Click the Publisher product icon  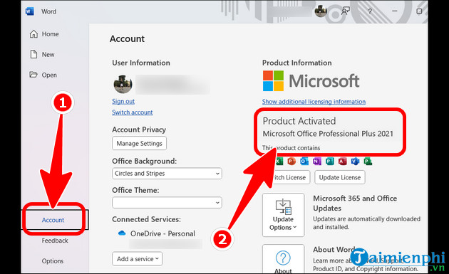click(x=329, y=162)
